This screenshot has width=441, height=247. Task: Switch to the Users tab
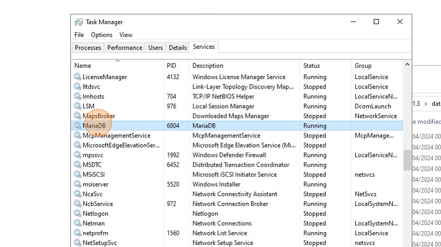coord(155,48)
